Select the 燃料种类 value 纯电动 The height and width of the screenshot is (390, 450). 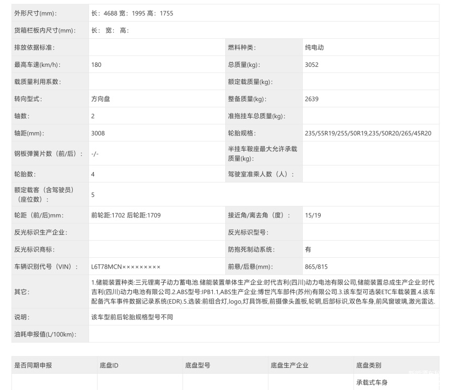point(314,47)
